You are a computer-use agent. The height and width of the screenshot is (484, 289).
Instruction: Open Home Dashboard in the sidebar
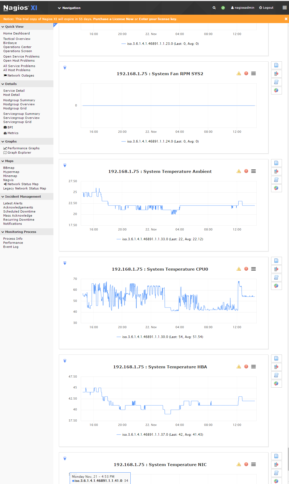(17, 33)
